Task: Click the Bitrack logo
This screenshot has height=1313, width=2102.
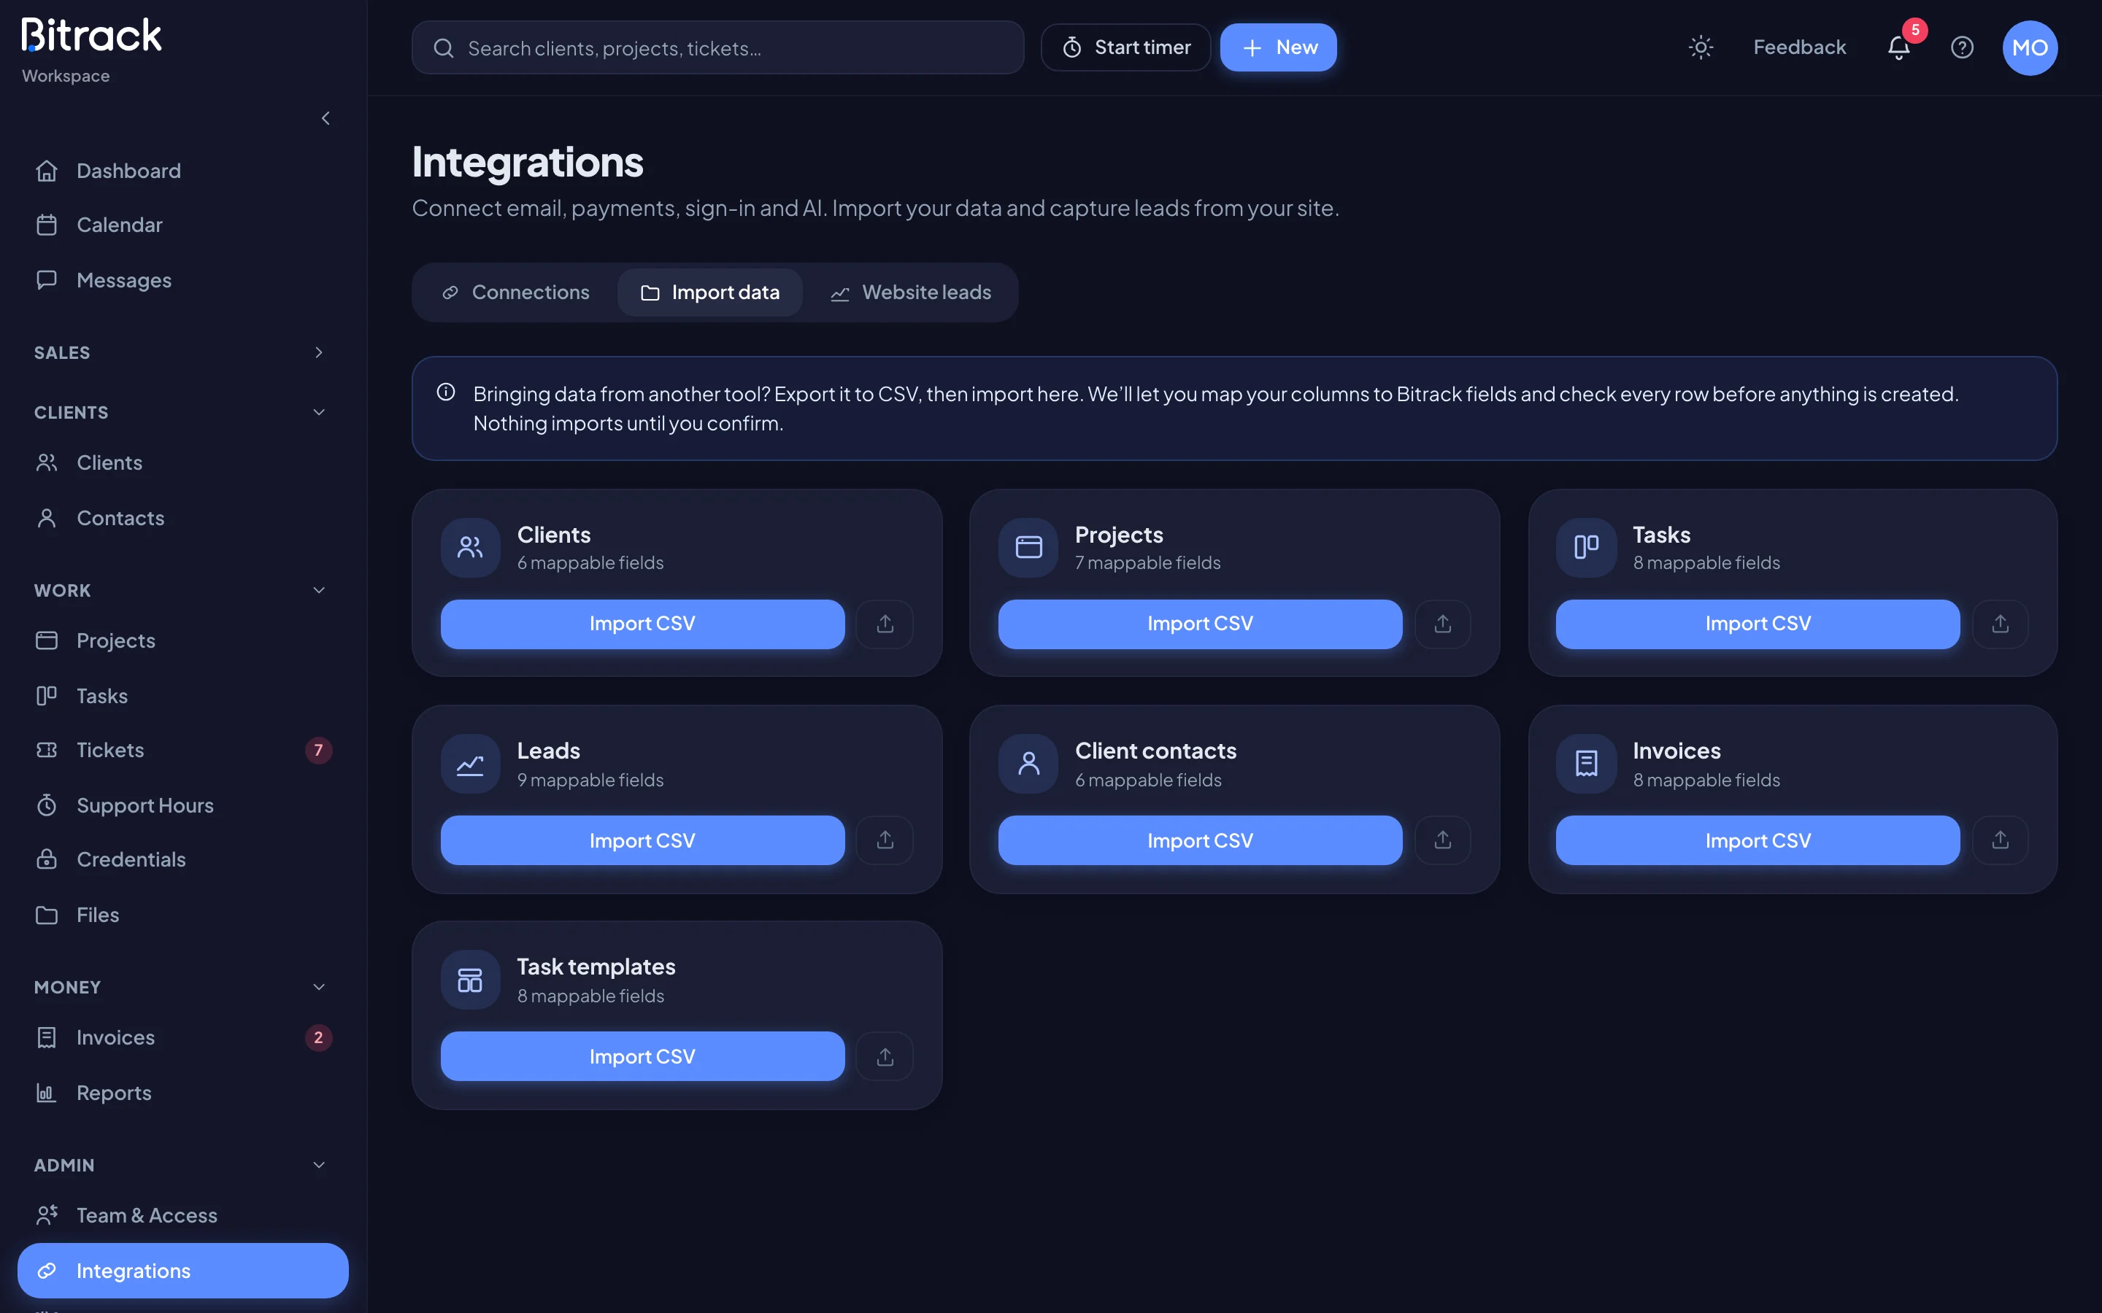Action: [91, 36]
